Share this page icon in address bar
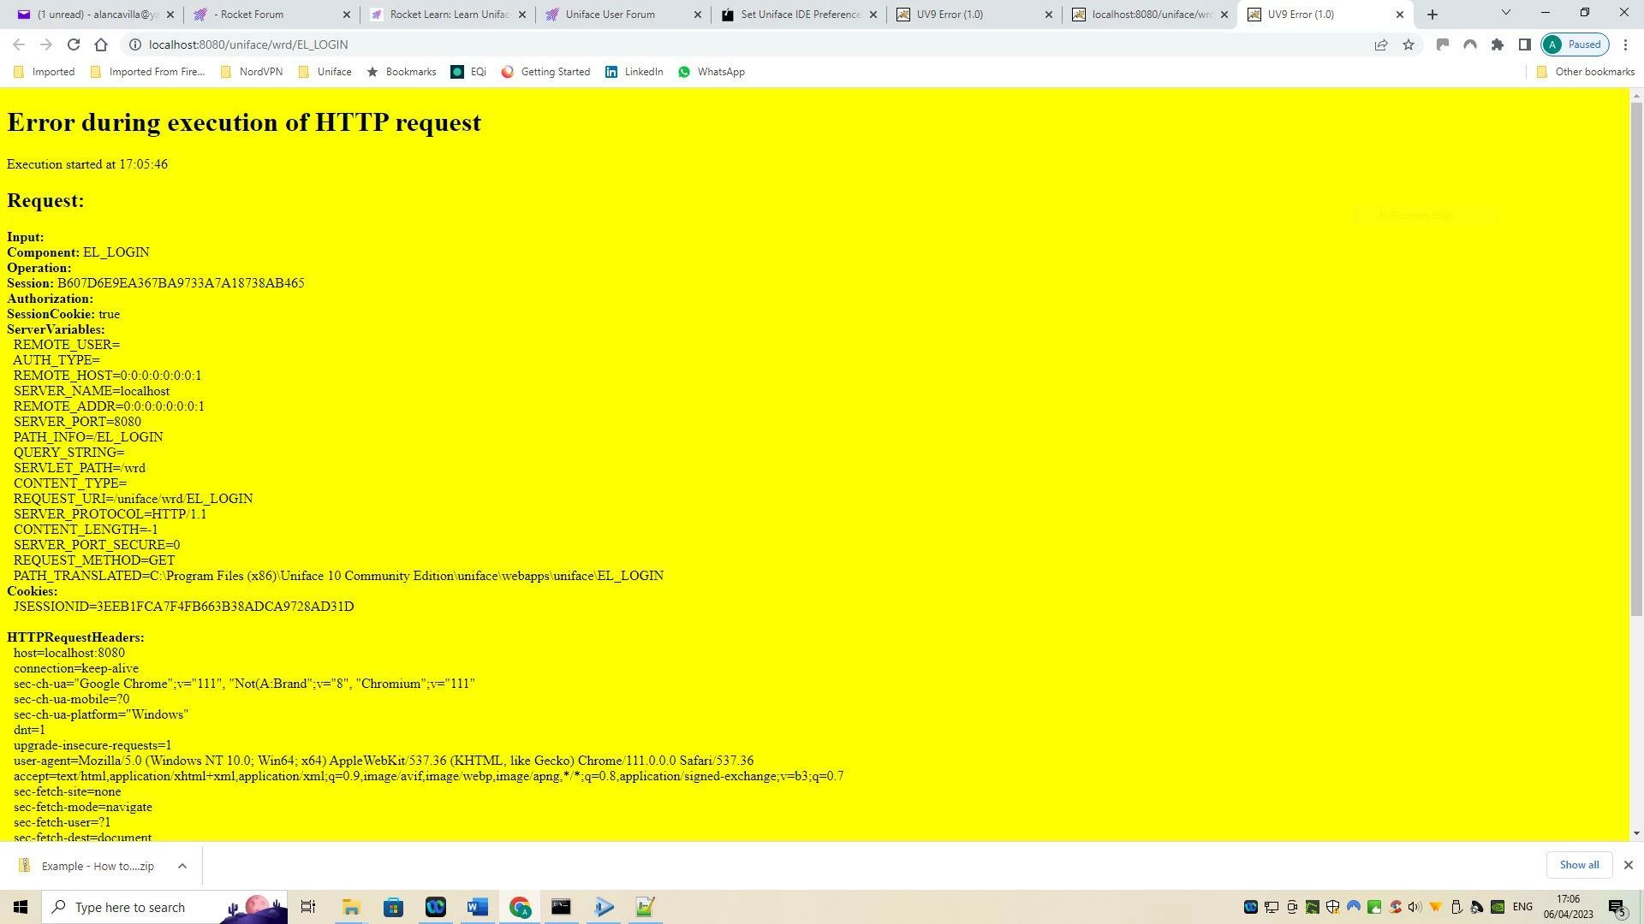The height and width of the screenshot is (924, 1644). click(1381, 44)
